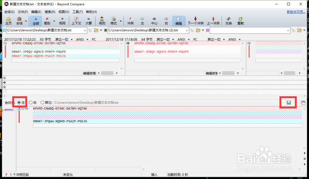Open the 视图(V) menu

64,12
